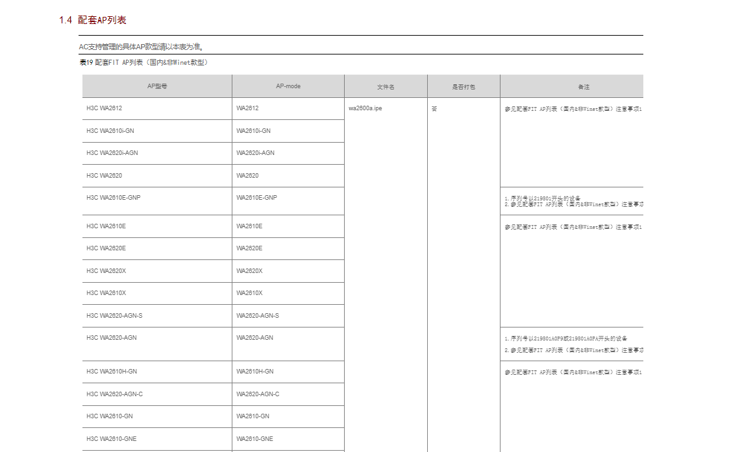
Task: Select the 'WA2612' AP-mode cell
Action: [x=288, y=109]
